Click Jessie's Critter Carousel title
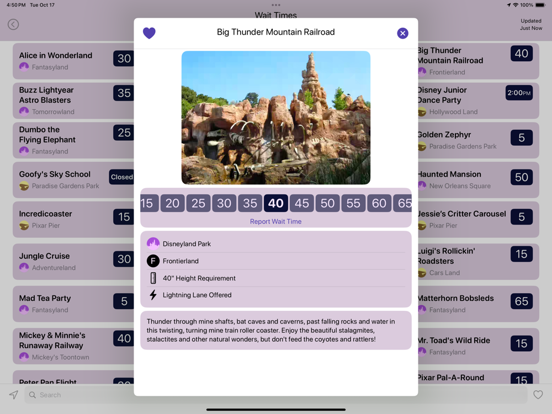The image size is (552, 414). (462, 214)
